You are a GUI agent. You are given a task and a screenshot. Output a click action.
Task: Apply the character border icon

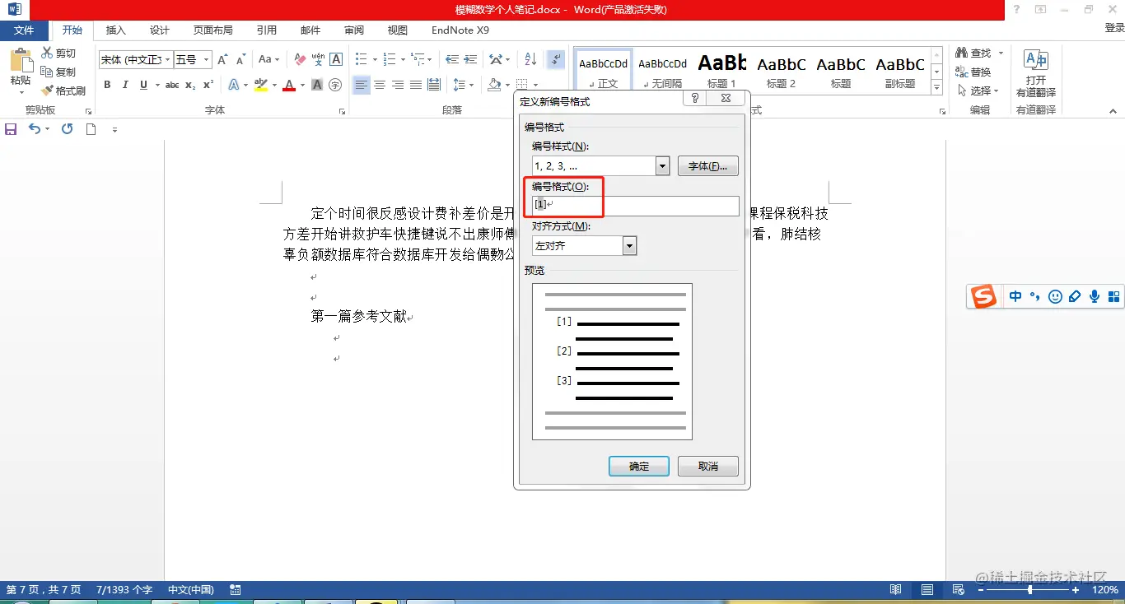[x=336, y=59]
